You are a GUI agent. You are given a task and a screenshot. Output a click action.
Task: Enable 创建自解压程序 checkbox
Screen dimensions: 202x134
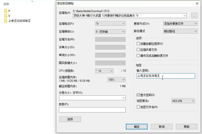138,44
